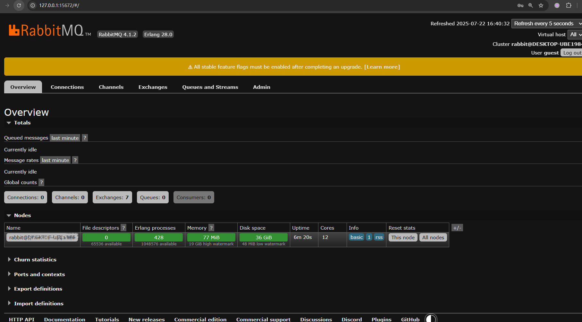Reset stats for All nodes

pos(433,237)
